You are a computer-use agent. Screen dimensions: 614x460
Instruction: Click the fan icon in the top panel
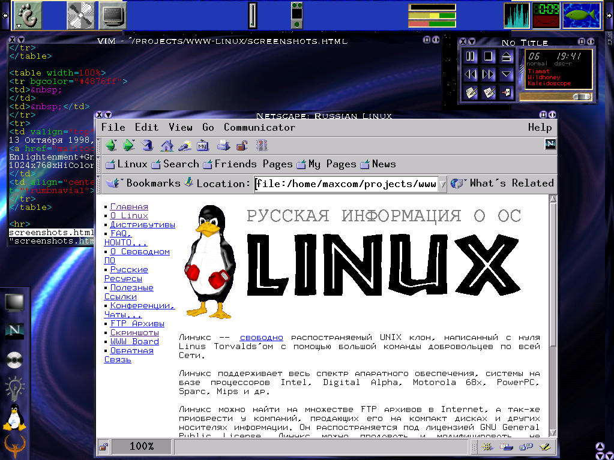point(80,16)
